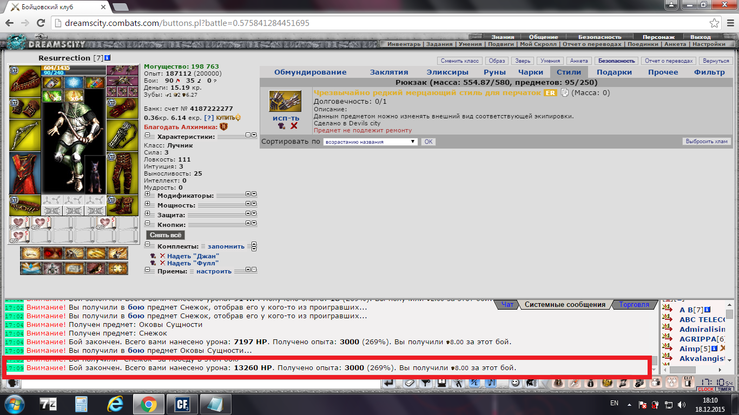This screenshot has height=415, width=739.
Task: Click the OK sort button
Action: (x=428, y=142)
